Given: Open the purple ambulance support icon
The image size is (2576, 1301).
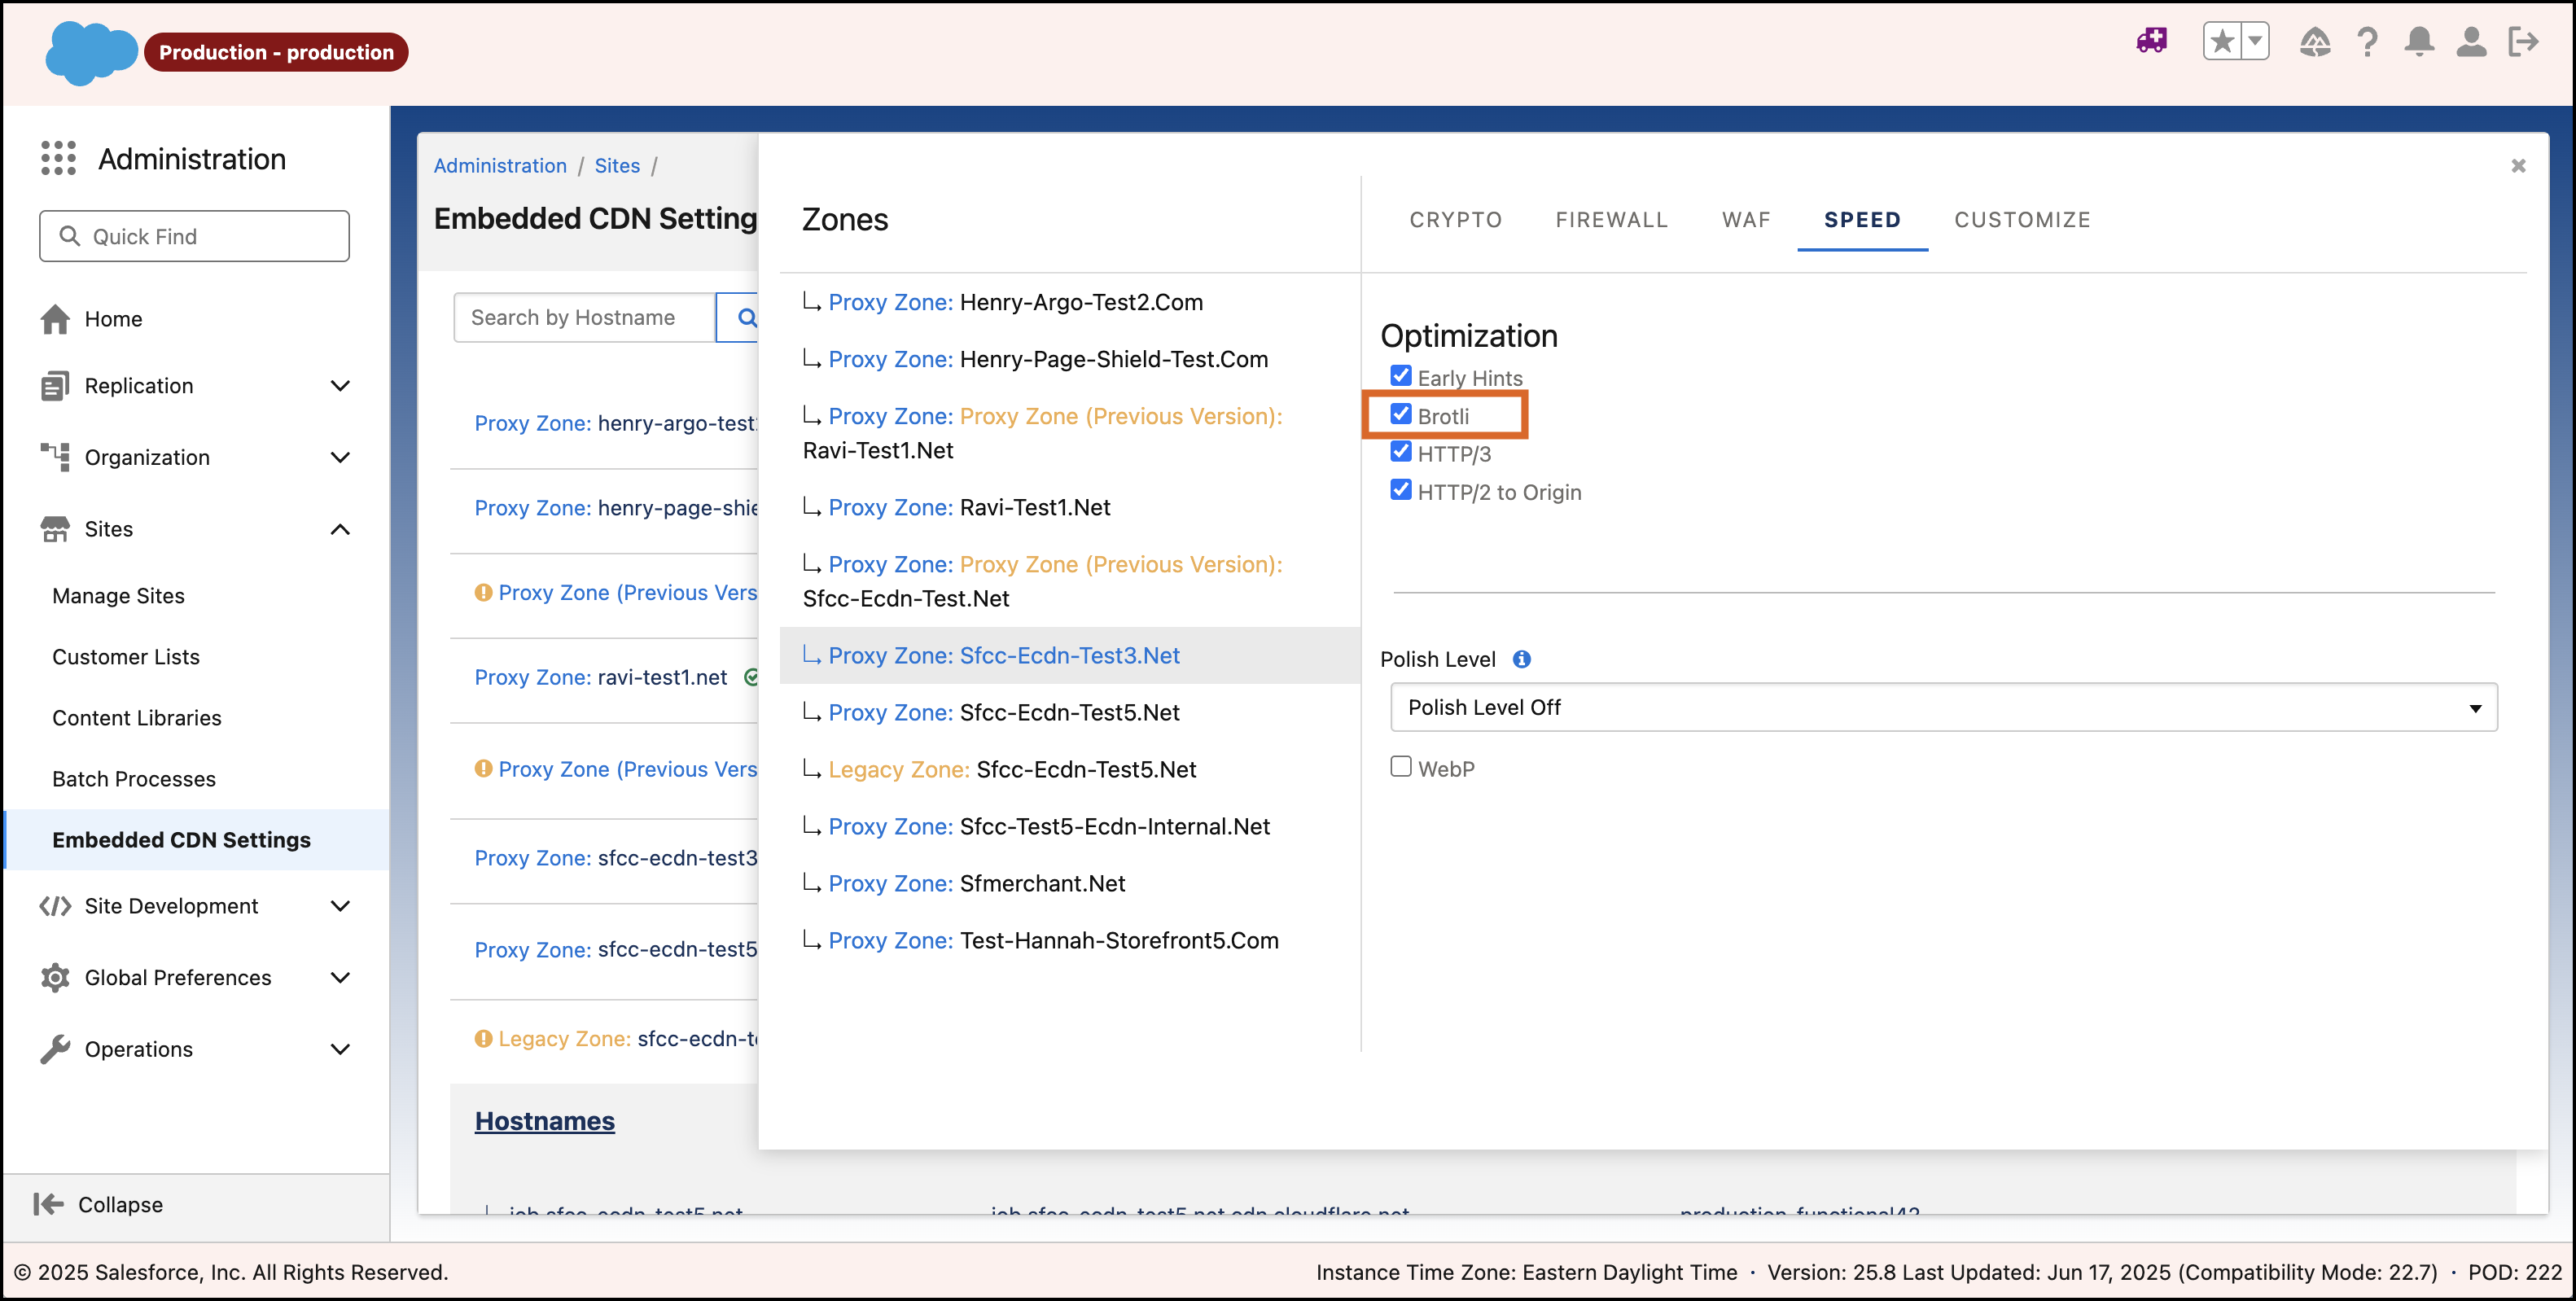Looking at the screenshot, I should point(2151,41).
